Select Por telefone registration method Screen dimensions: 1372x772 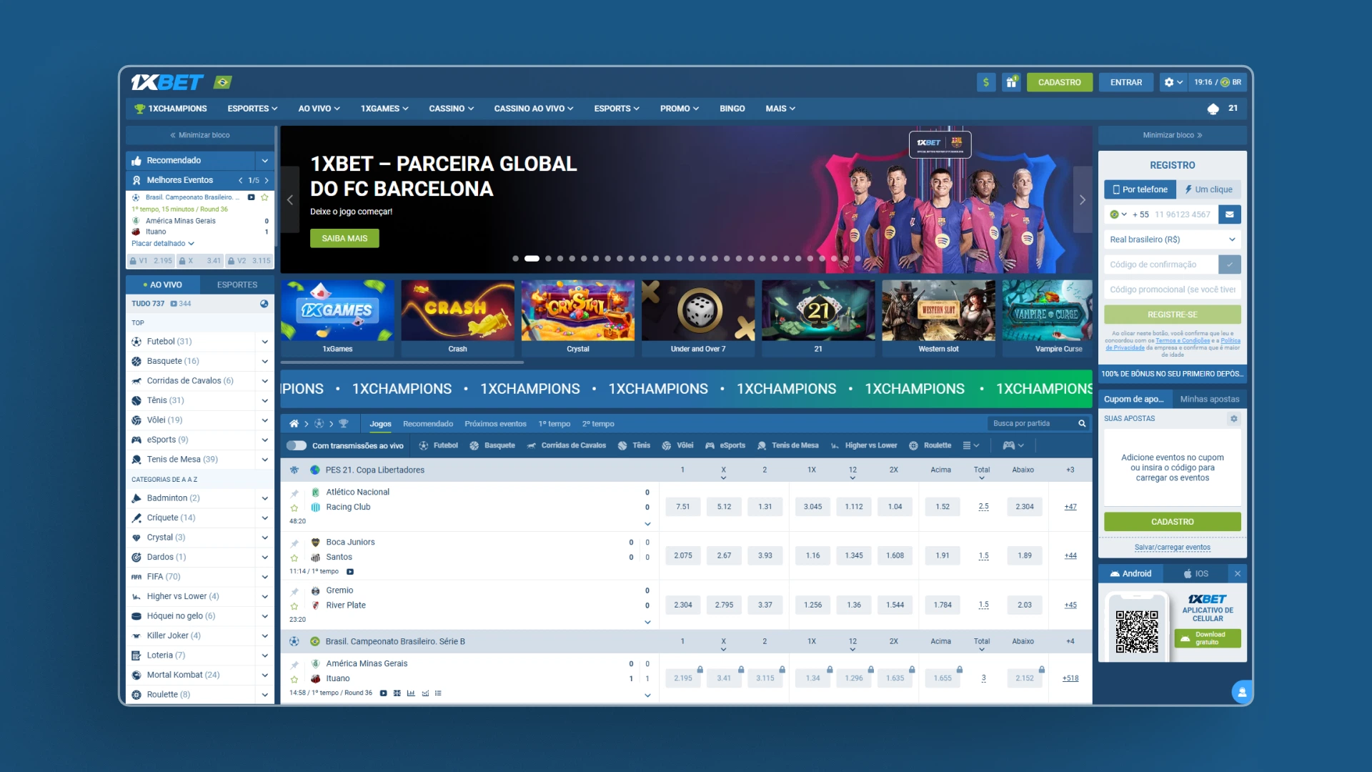[1140, 189]
